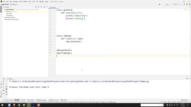
Task: Open Search Everywhere magnifier icon
Action: [184, 4]
